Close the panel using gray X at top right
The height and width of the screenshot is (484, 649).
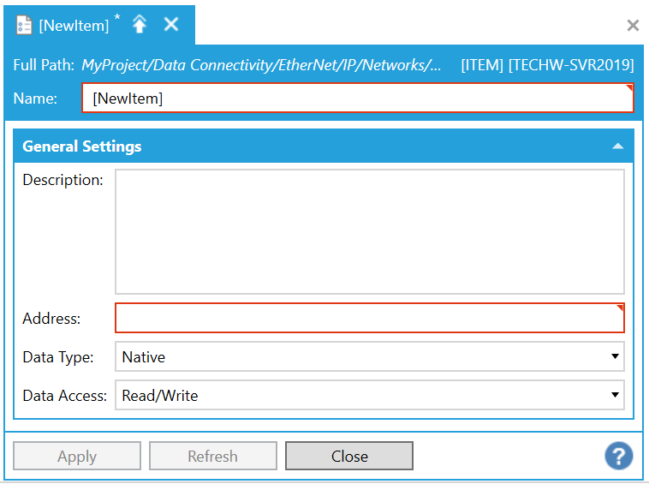tap(633, 25)
